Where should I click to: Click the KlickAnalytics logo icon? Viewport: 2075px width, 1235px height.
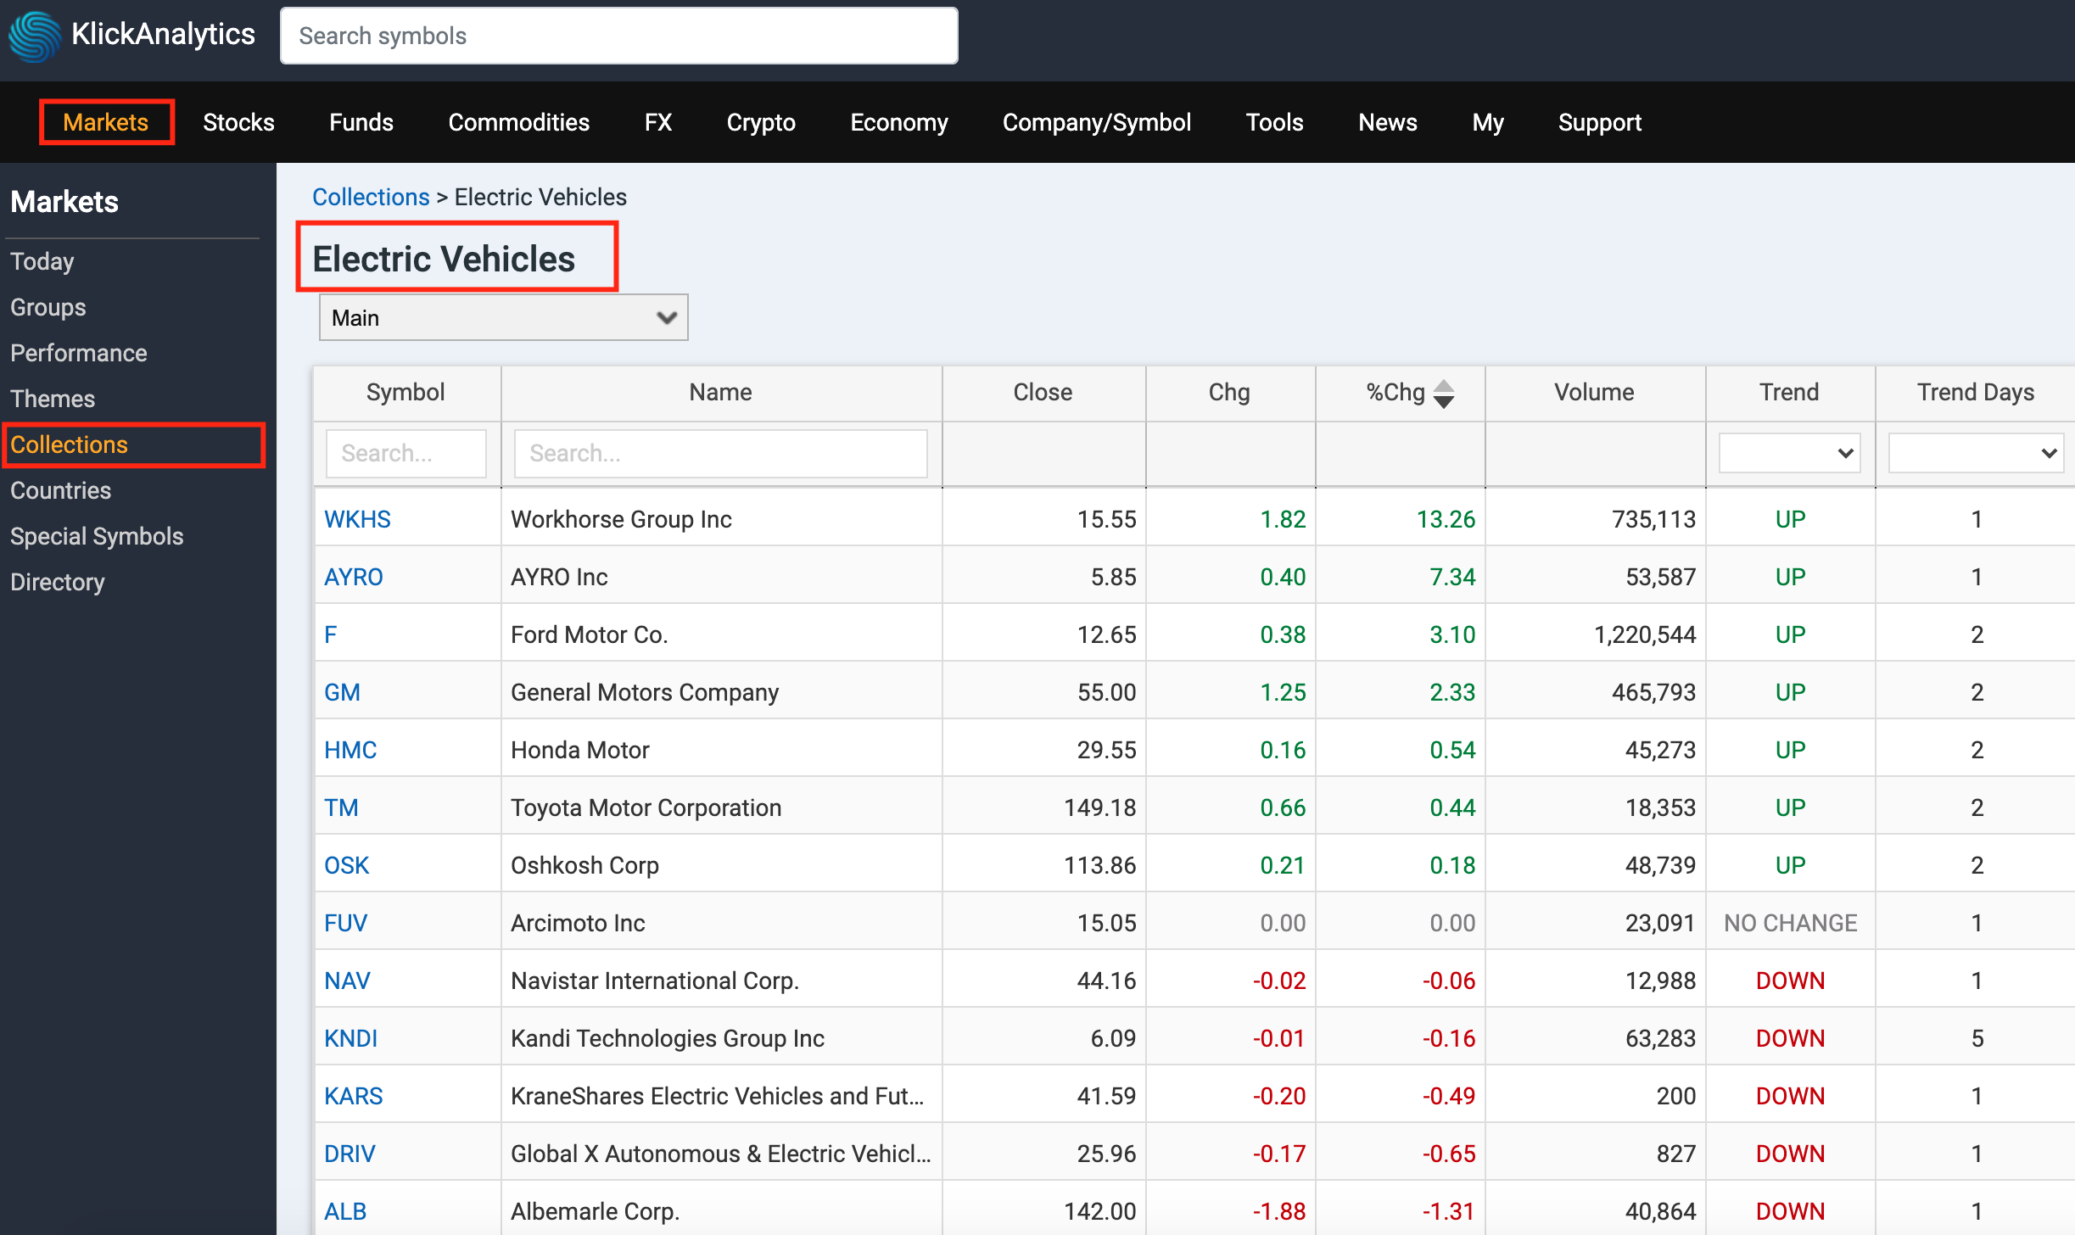coord(35,36)
